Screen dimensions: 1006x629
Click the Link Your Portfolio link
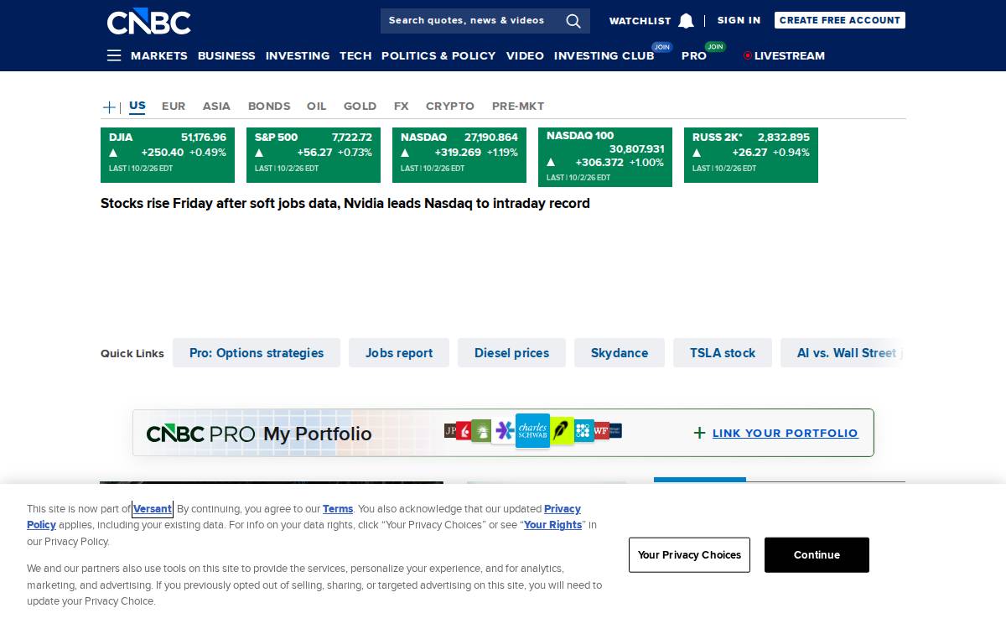[x=786, y=433]
